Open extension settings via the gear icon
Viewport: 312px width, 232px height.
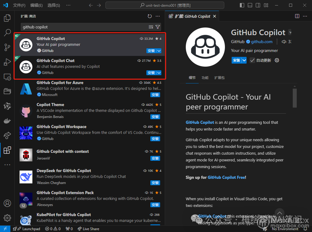pos(277,60)
